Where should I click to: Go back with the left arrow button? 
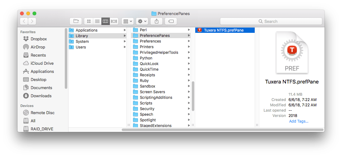point(24,21)
